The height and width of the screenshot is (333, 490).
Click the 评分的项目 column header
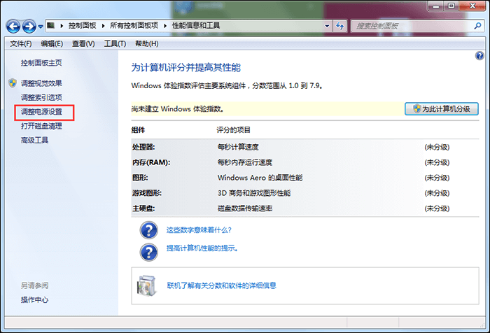(x=233, y=130)
